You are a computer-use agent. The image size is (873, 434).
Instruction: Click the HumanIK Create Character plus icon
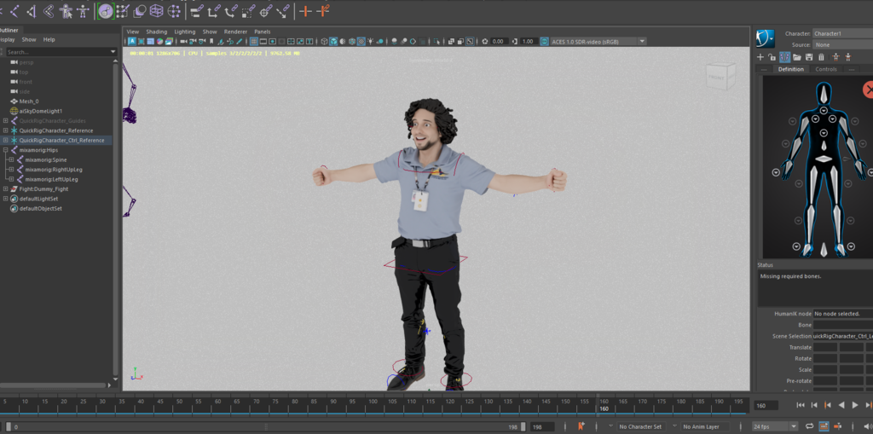(760, 57)
